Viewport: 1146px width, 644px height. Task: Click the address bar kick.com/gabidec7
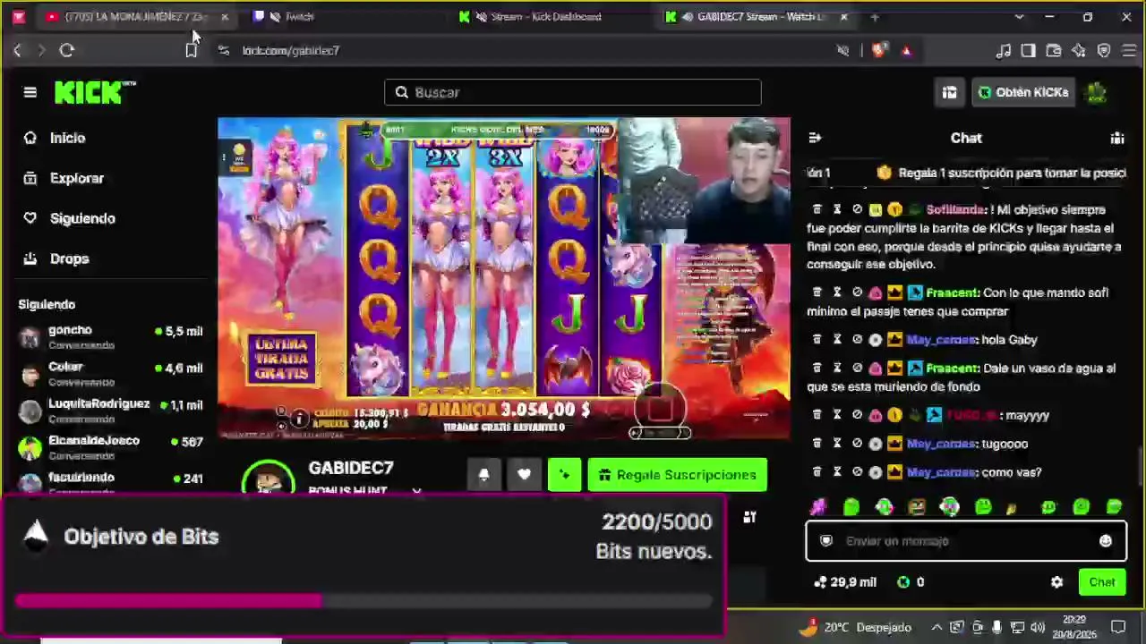tap(291, 51)
